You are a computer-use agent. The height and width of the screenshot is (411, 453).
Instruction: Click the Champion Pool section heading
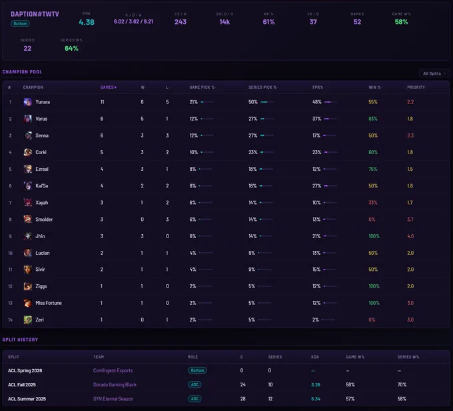point(22,72)
